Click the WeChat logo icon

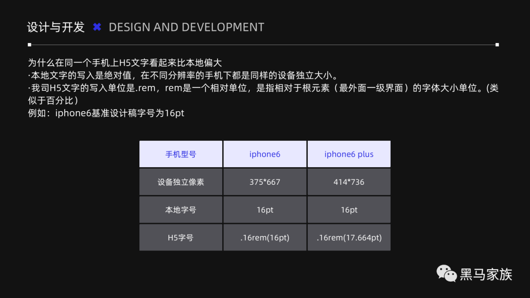pos(447,273)
